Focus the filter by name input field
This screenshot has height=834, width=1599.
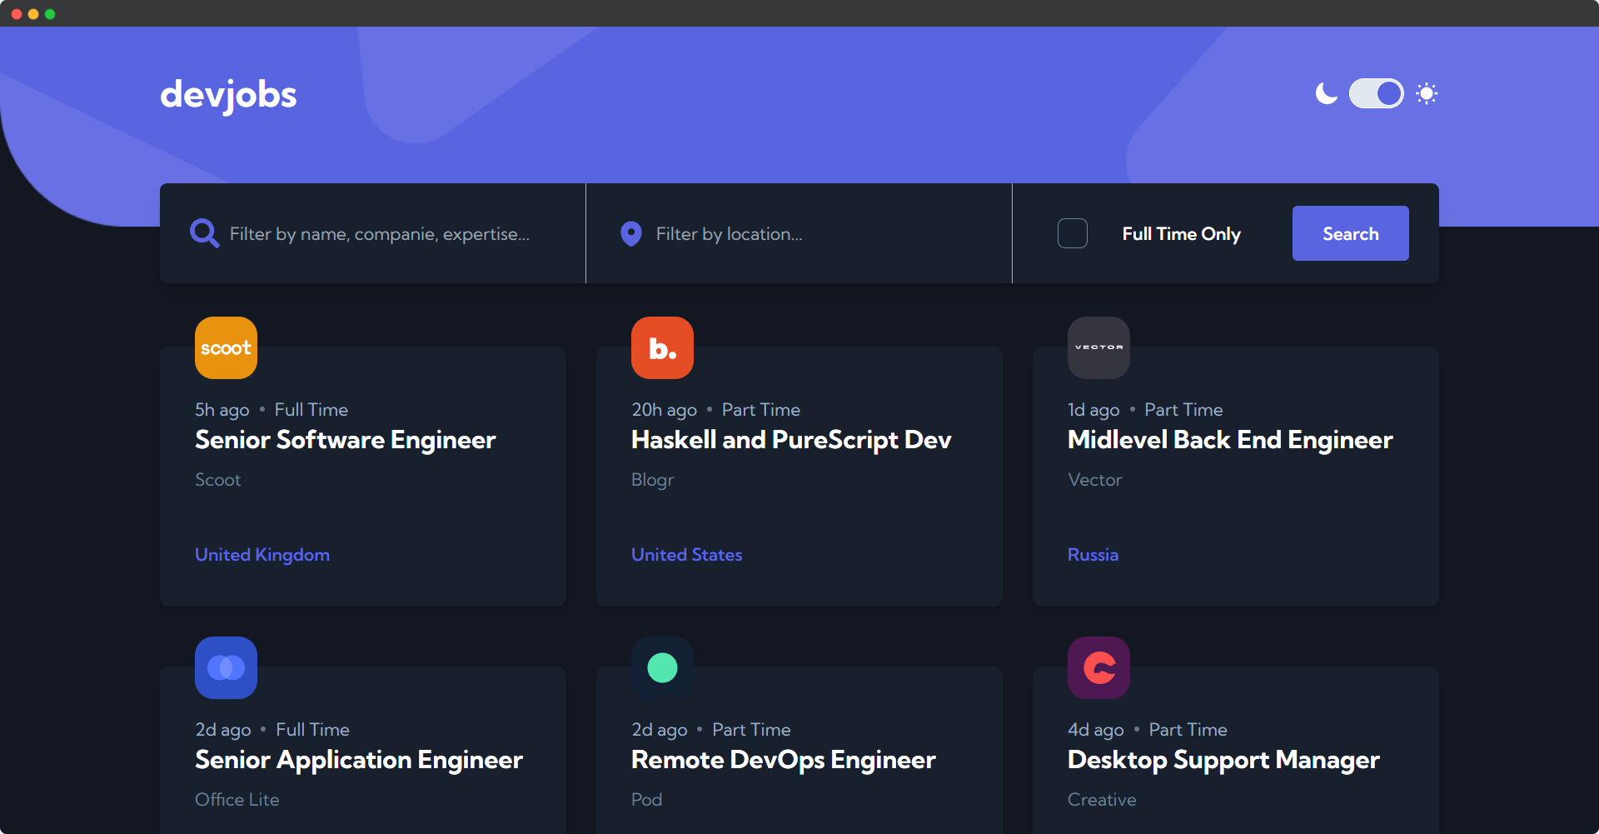(391, 234)
